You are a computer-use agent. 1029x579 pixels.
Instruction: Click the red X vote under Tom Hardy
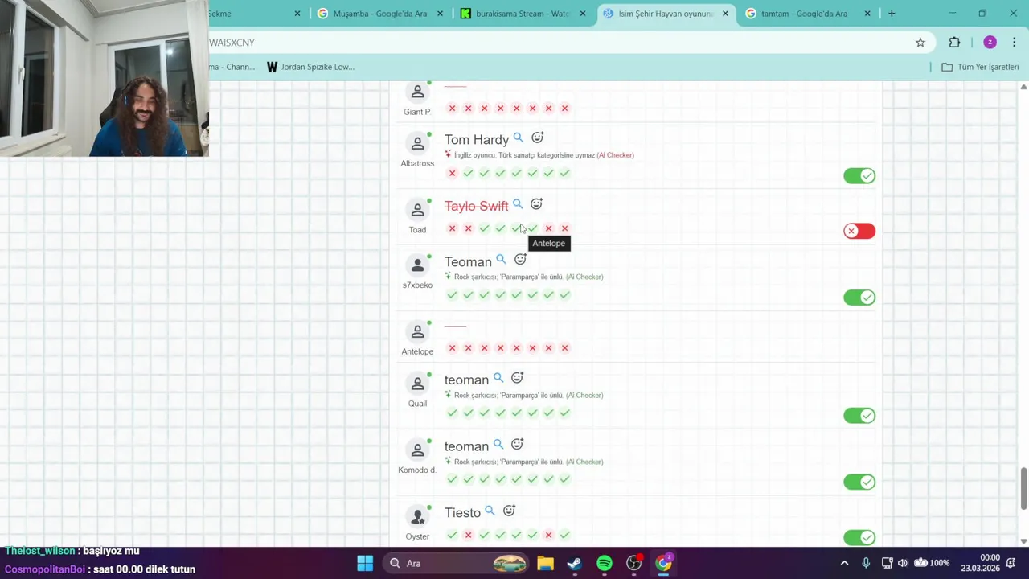click(x=452, y=173)
